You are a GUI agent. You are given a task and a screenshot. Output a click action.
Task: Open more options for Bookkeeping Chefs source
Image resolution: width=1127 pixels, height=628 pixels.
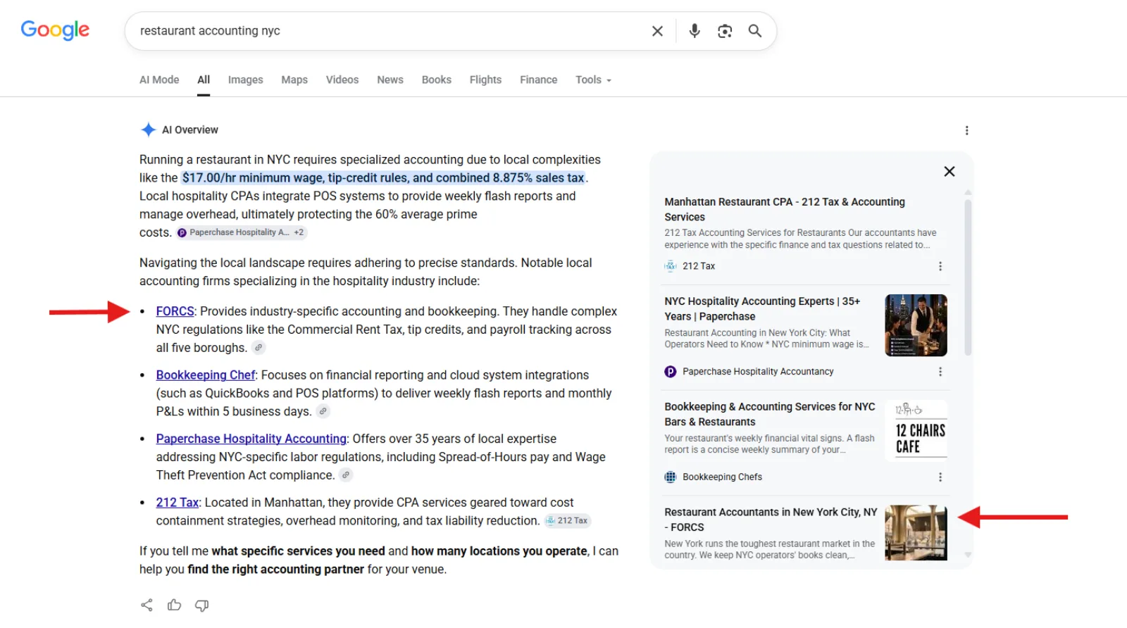[940, 477]
